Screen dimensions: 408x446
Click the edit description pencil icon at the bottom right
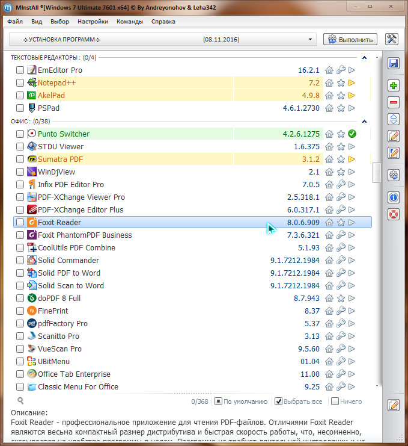(394, 404)
